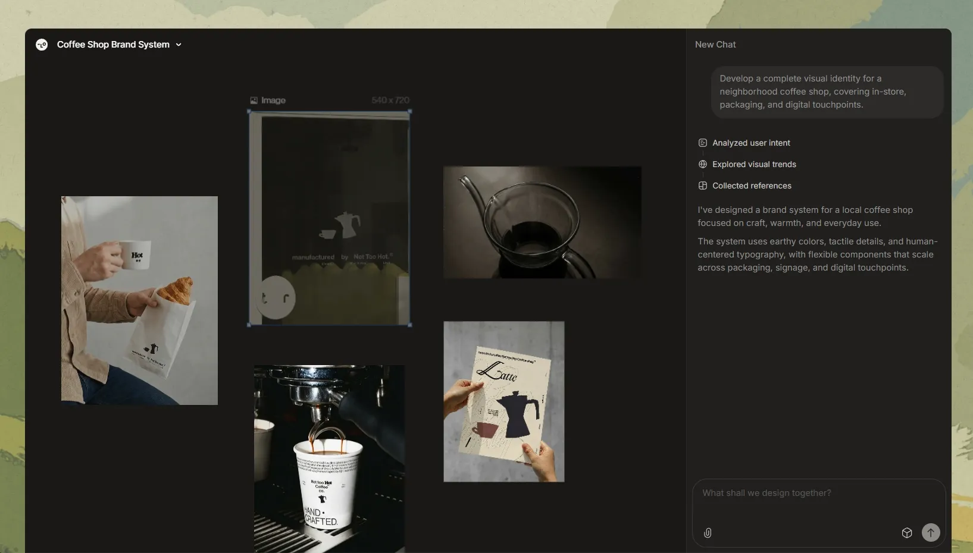Select the croissant and mug photo thumbnail
Image resolution: width=973 pixels, height=553 pixels.
pos(139,300)
